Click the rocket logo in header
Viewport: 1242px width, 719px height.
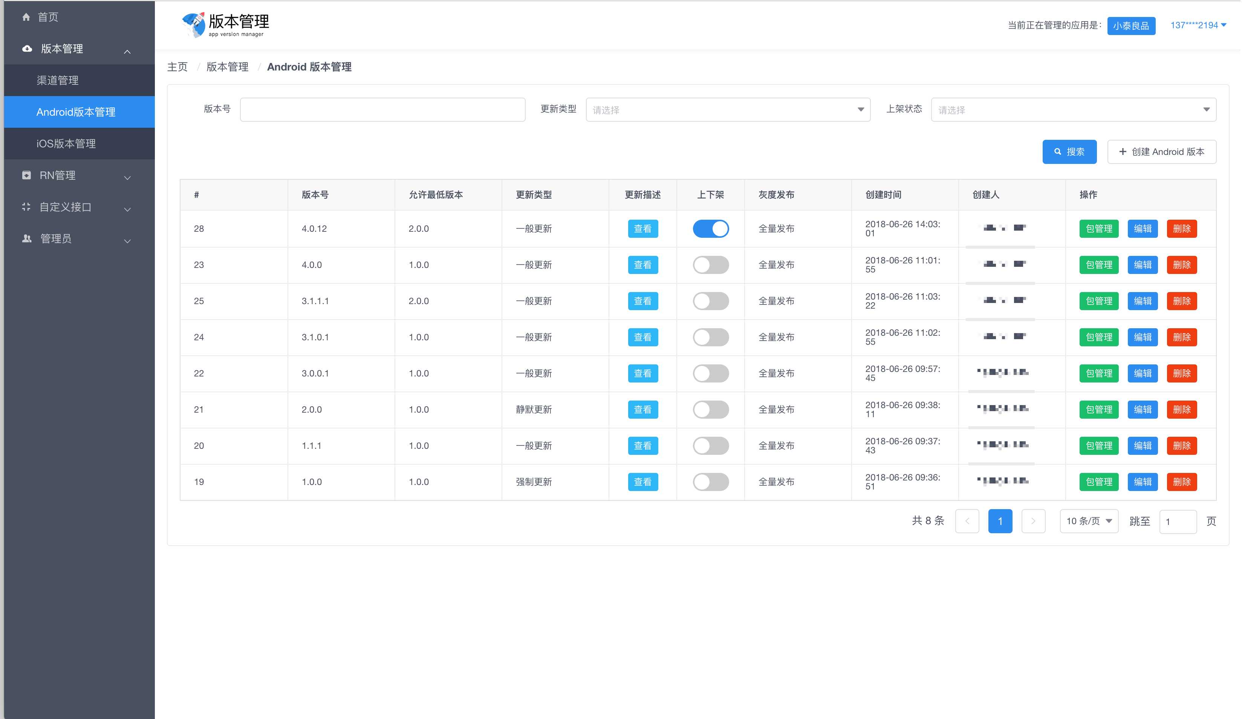193,24
